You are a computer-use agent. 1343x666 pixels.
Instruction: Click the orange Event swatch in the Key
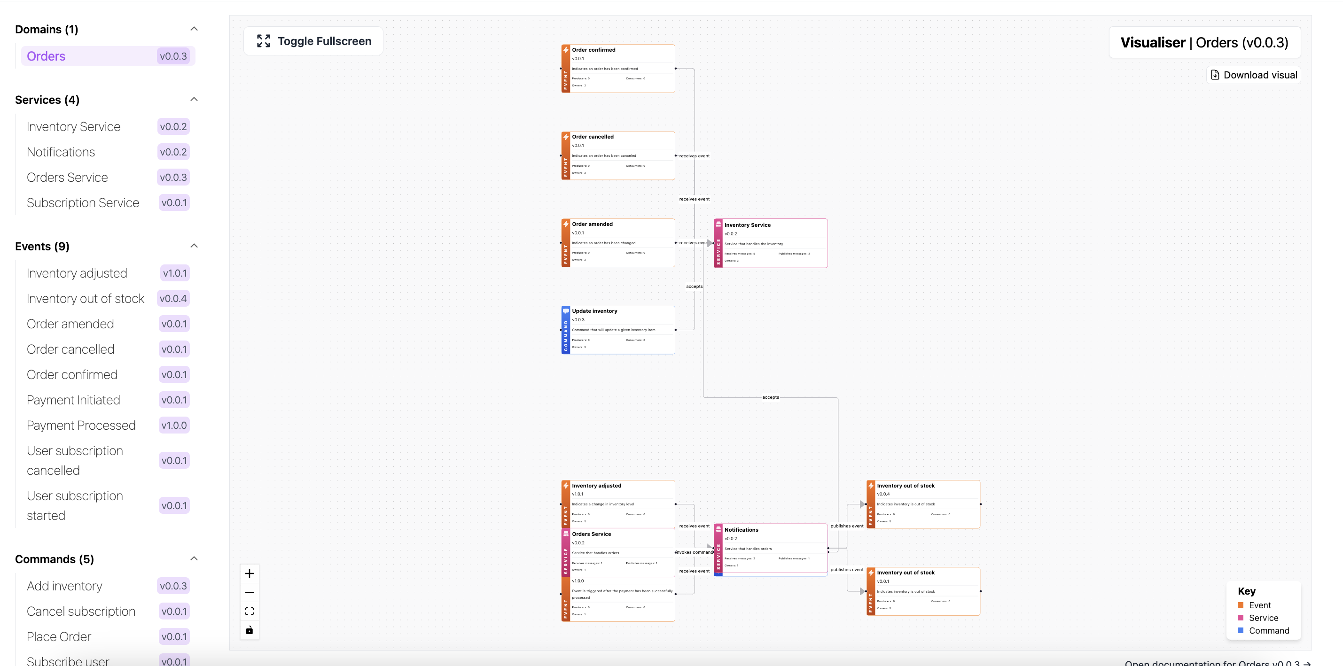point(1240,605)
